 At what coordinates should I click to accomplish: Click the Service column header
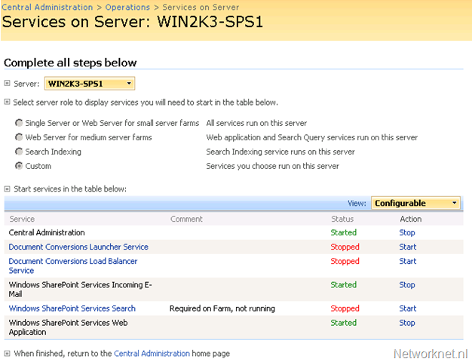(22, 219)
